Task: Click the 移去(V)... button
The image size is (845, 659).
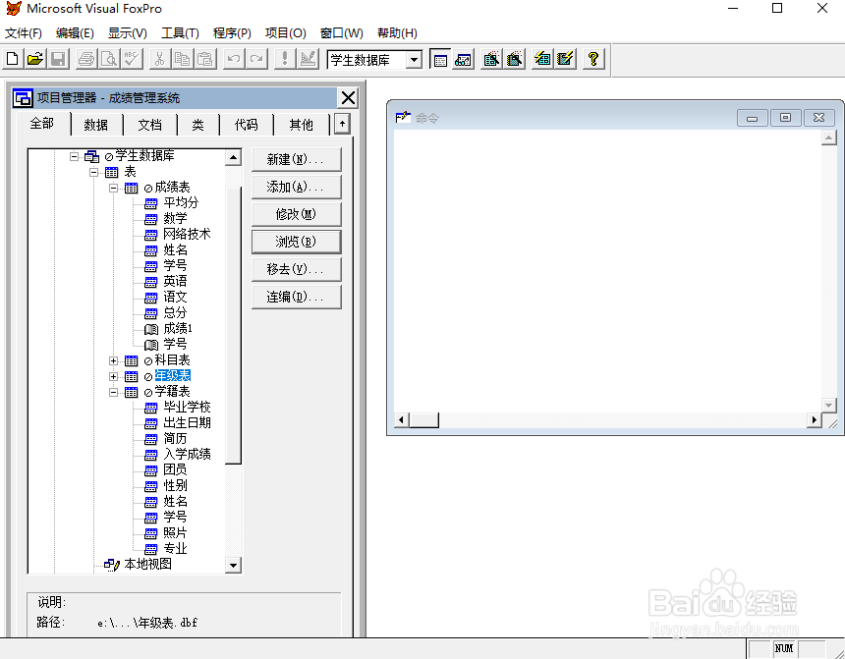Action: click(297, 269)
